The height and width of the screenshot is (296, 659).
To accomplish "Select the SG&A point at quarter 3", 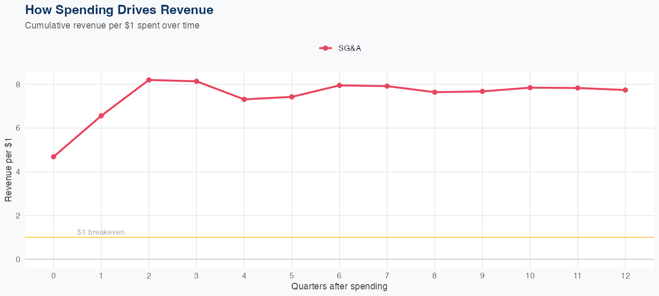I will tap(196, 81).
